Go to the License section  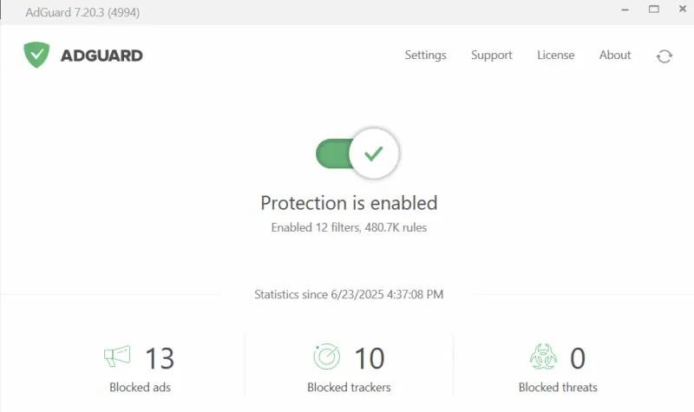(555, 55)
